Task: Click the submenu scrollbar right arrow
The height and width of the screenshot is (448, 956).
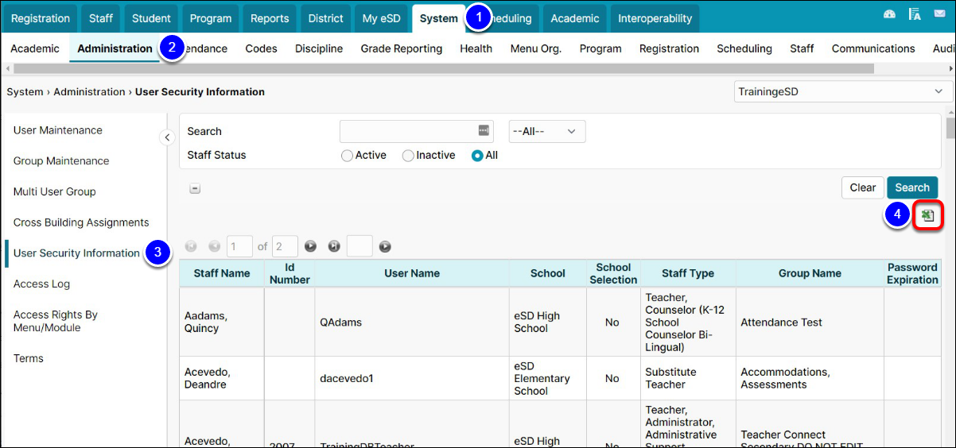Action: click(951, 69)
